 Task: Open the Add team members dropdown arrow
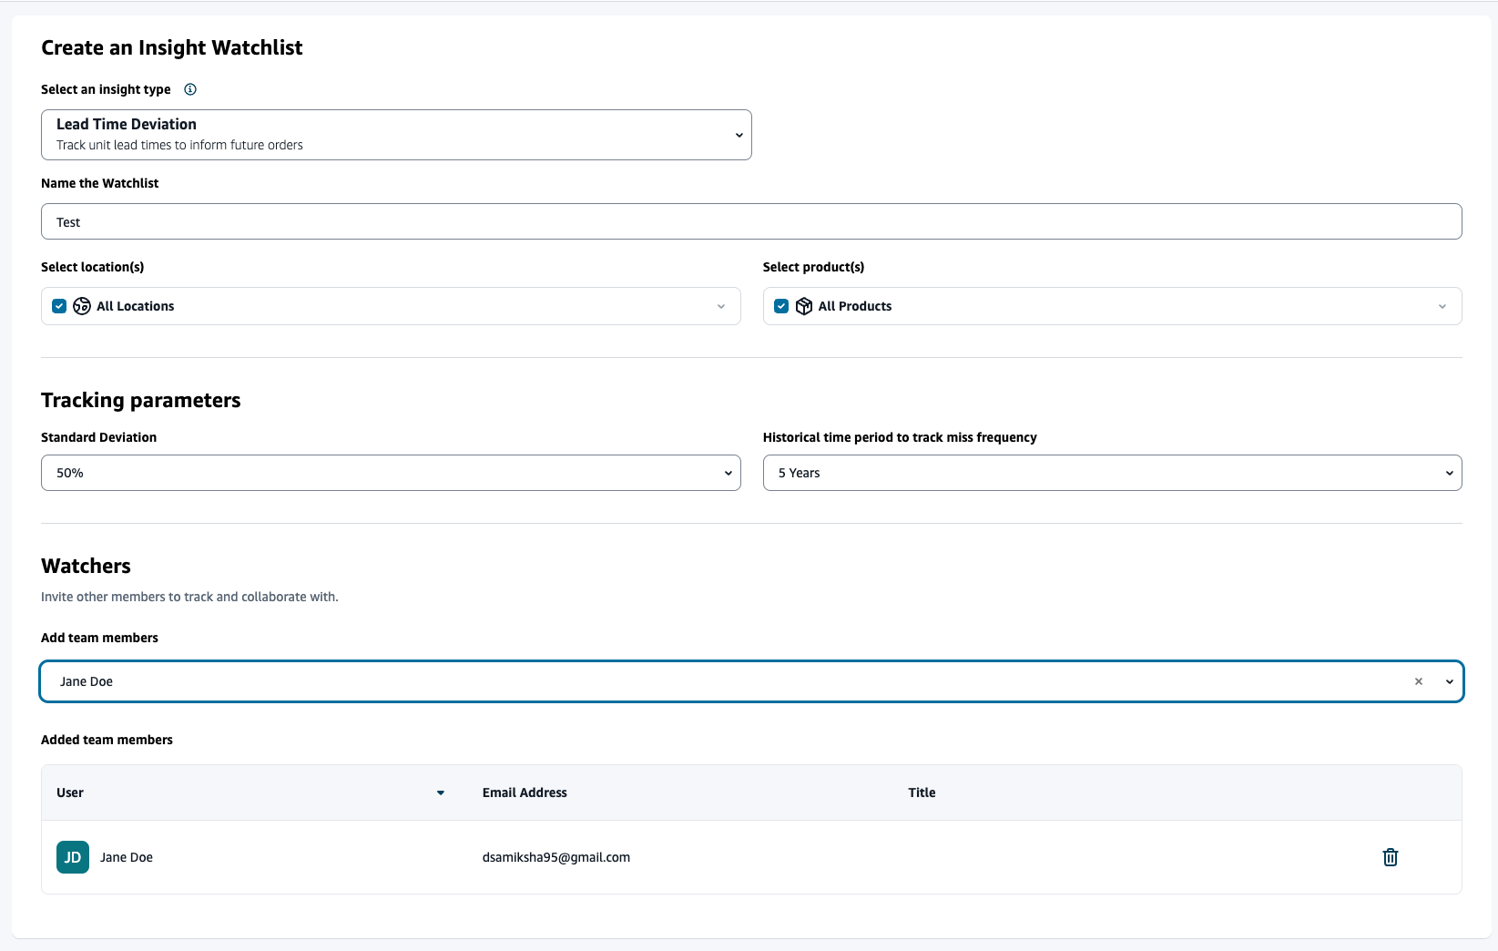tap(1449, 681)
